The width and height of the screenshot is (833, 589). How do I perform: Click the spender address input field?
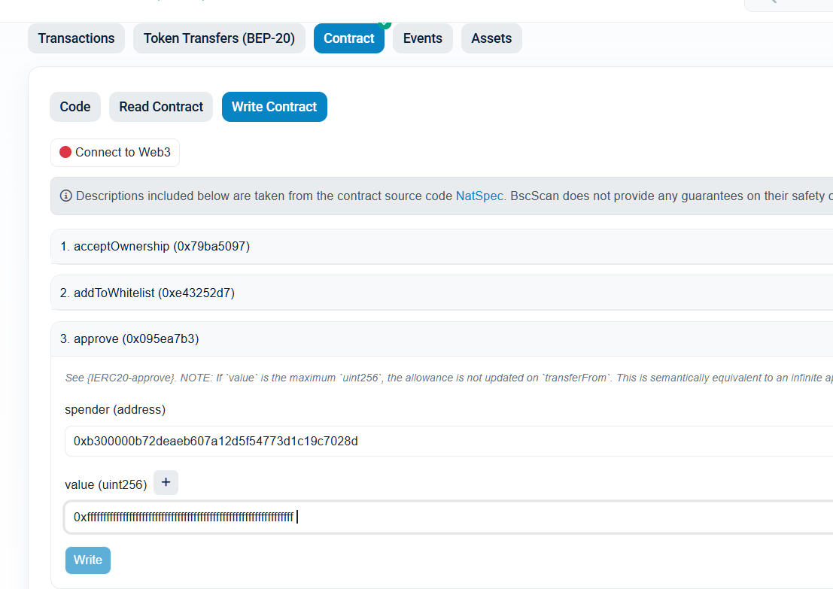coord(448,441)
